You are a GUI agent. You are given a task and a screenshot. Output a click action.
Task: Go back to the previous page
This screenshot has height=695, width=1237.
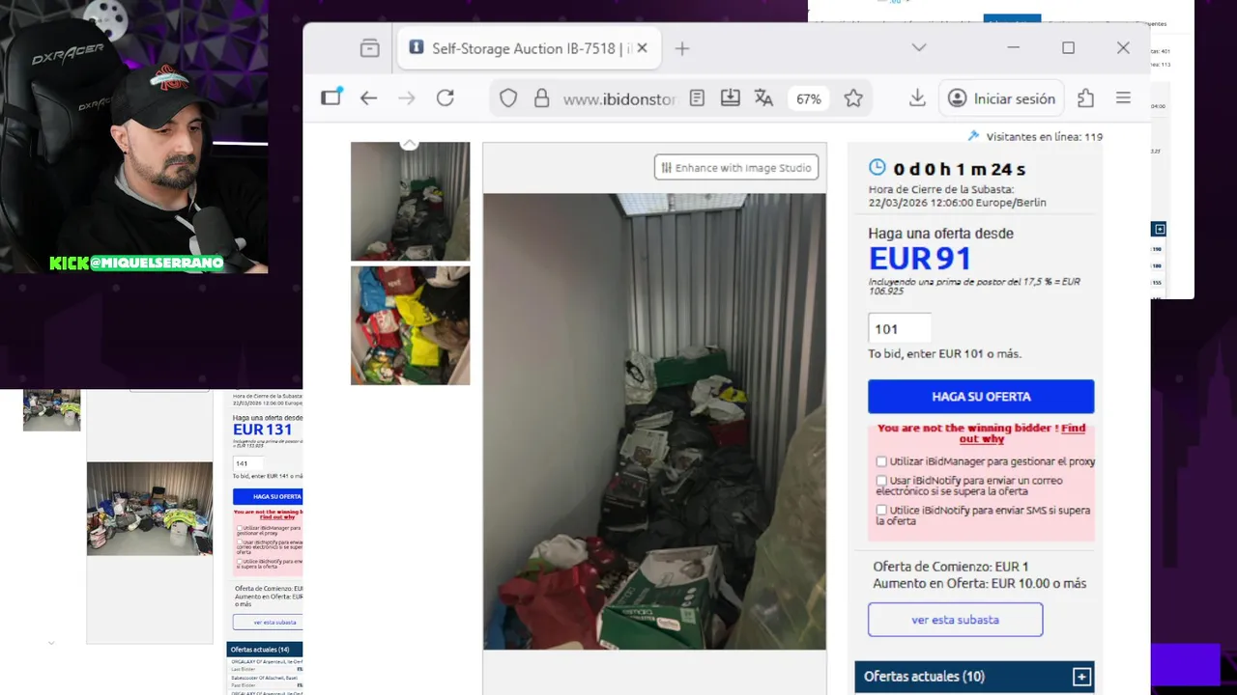coord(368,97)
